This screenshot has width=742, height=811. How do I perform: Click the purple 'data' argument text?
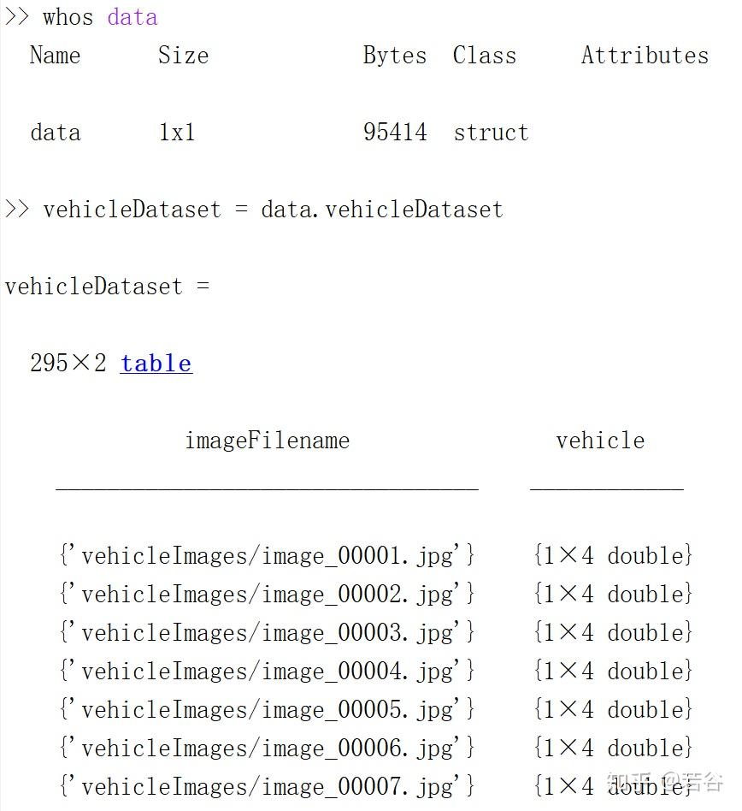(x=132, y=16)
